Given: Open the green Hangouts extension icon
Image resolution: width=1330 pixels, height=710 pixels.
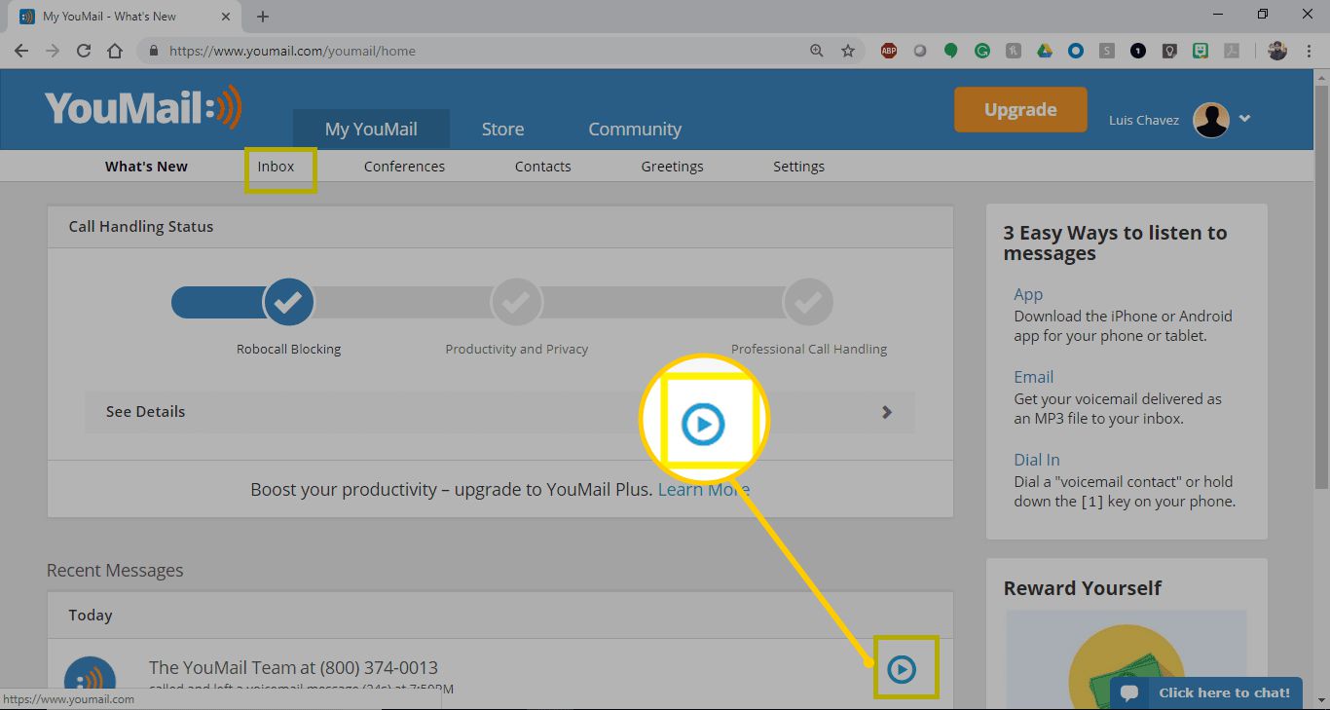Looking at the screenshot, I should pos(951,51).
